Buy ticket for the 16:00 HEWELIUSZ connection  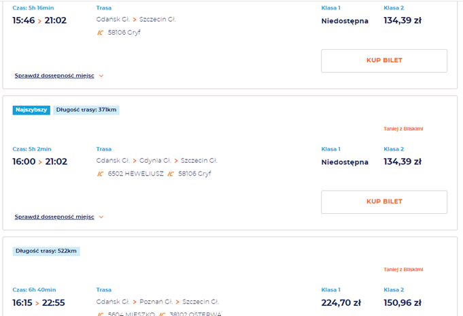[384, 202]
